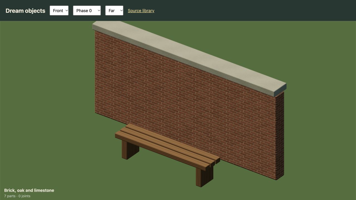Click the '7 parts · 0 joints' status text
Screen dimensions: 356x200
coord(17,196)
